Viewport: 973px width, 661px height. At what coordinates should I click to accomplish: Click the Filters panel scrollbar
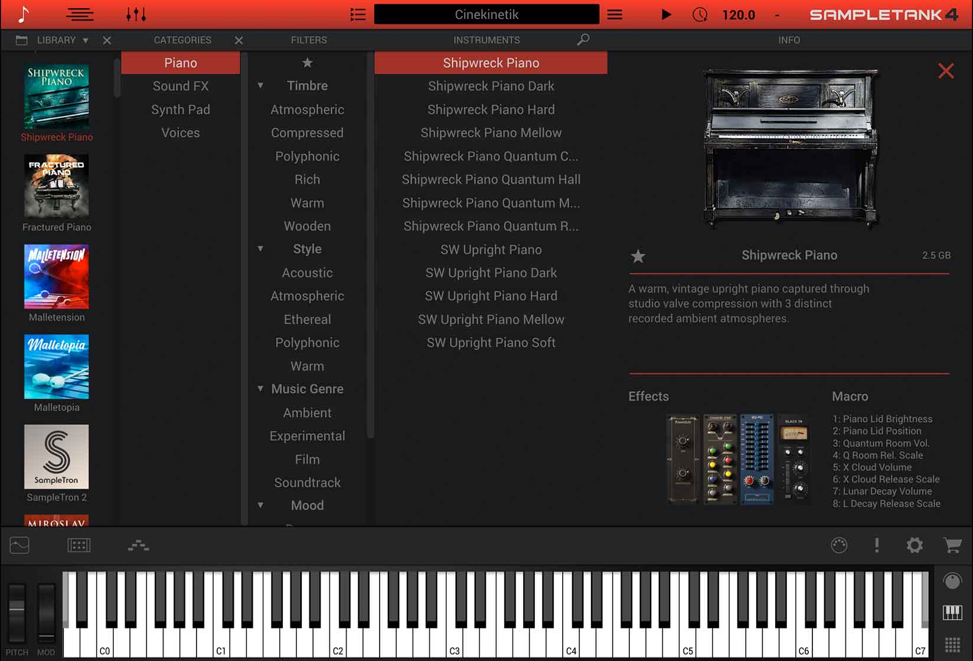pyautogui.click(x=370, y=245)
